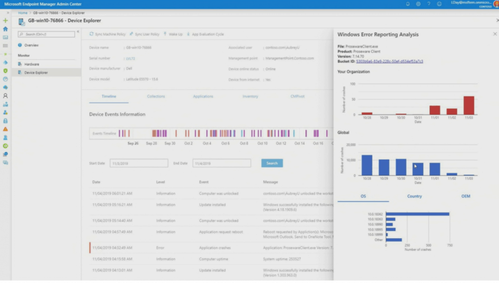Select the OS tab in the analysis panel
This screenshot has height=283, width=499.
pos(363,196)
